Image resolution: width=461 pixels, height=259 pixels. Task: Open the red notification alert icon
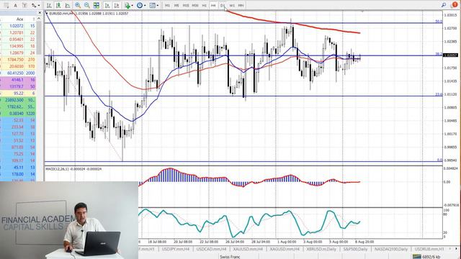[x=455, y=5]
